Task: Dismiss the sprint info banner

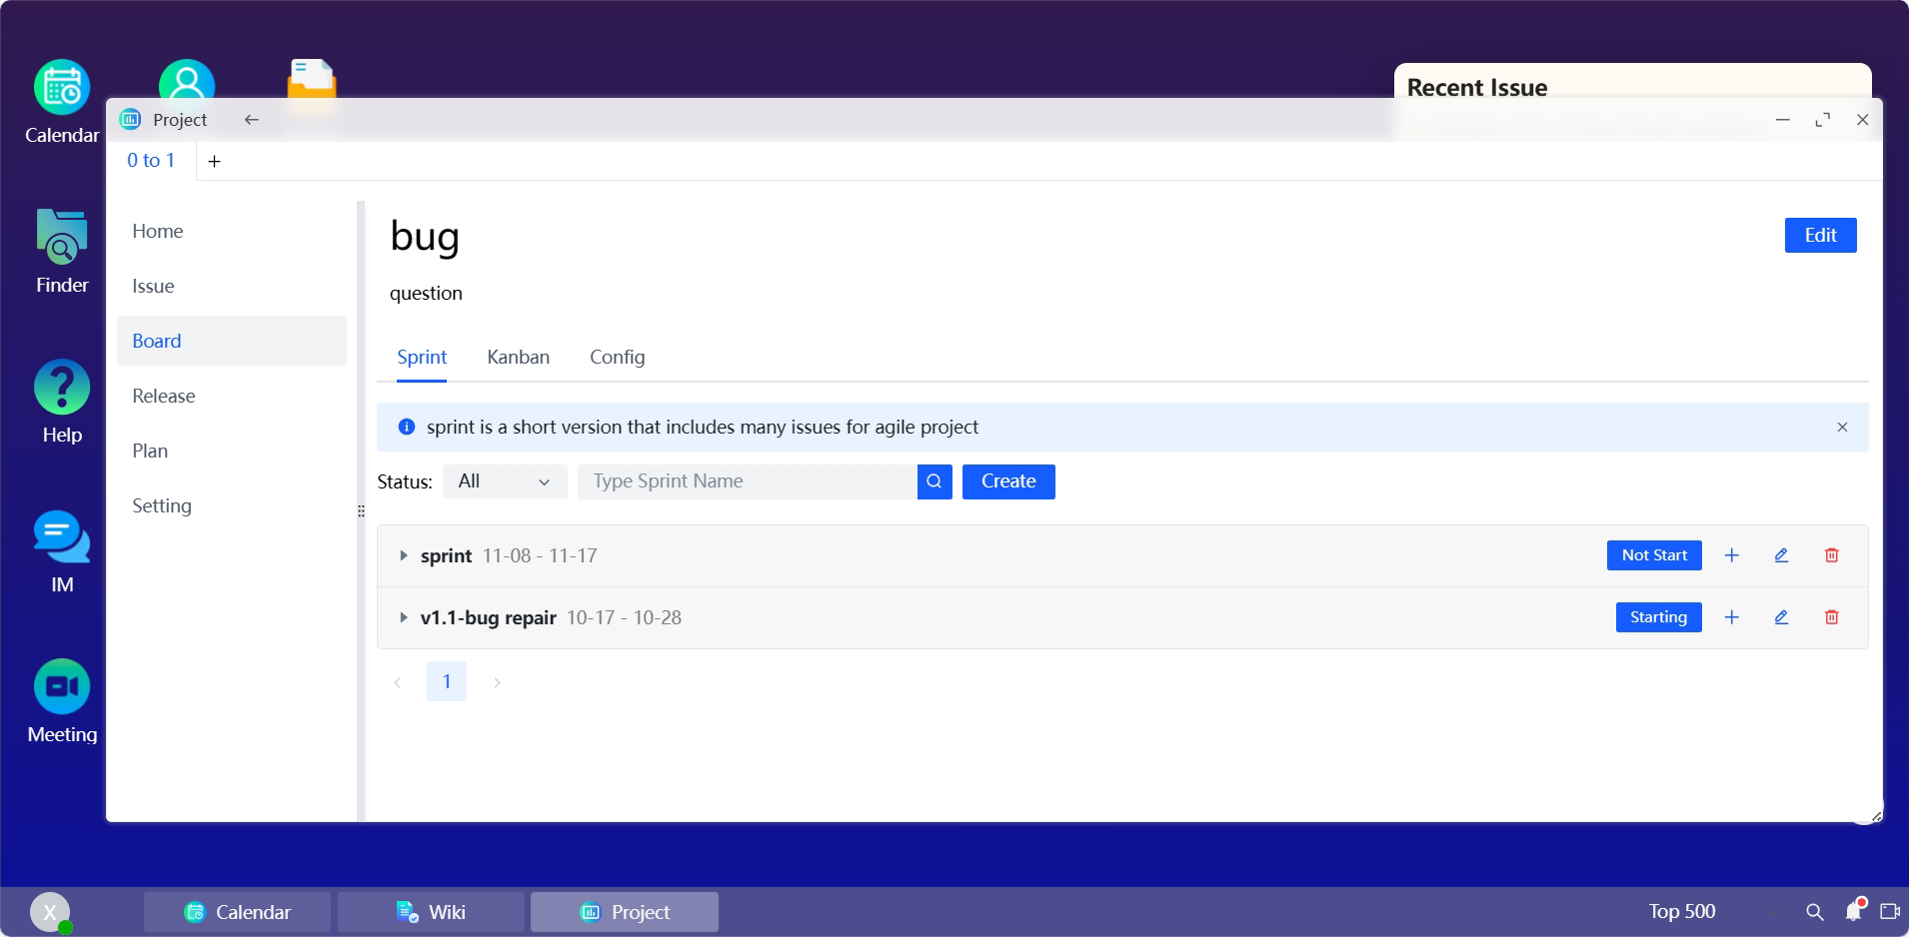Action: coord(1841,428)
